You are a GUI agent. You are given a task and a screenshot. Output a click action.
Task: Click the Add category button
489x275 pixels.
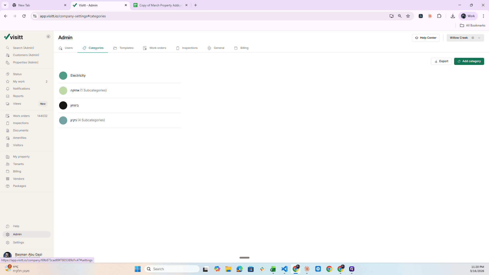click(x=469, y=61)
